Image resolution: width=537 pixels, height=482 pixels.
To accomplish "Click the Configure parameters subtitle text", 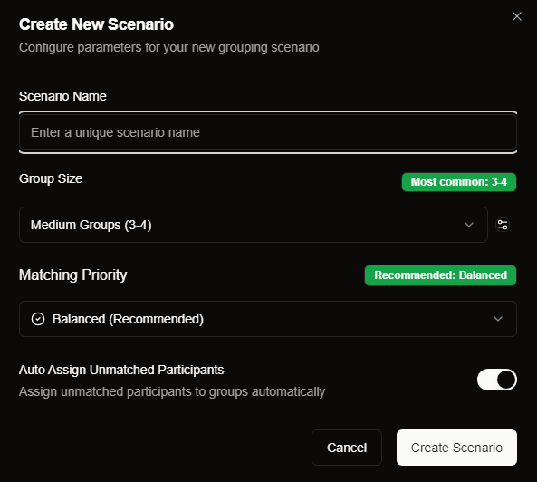I will [169, 47].
